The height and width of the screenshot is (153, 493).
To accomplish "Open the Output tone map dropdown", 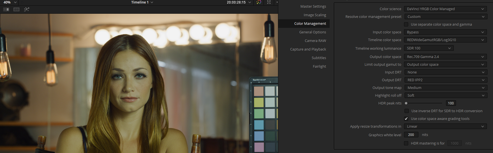I will pyautogui.click(x=446, y=87).
